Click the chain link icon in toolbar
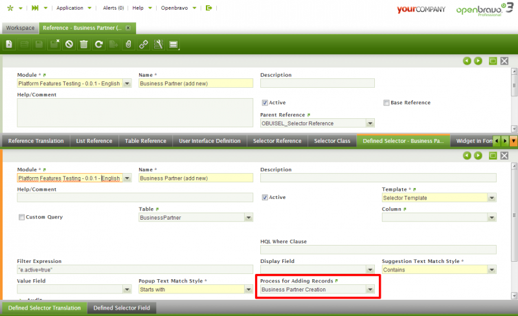This screenshot has height=316, width=518. (x=143, y=45)
